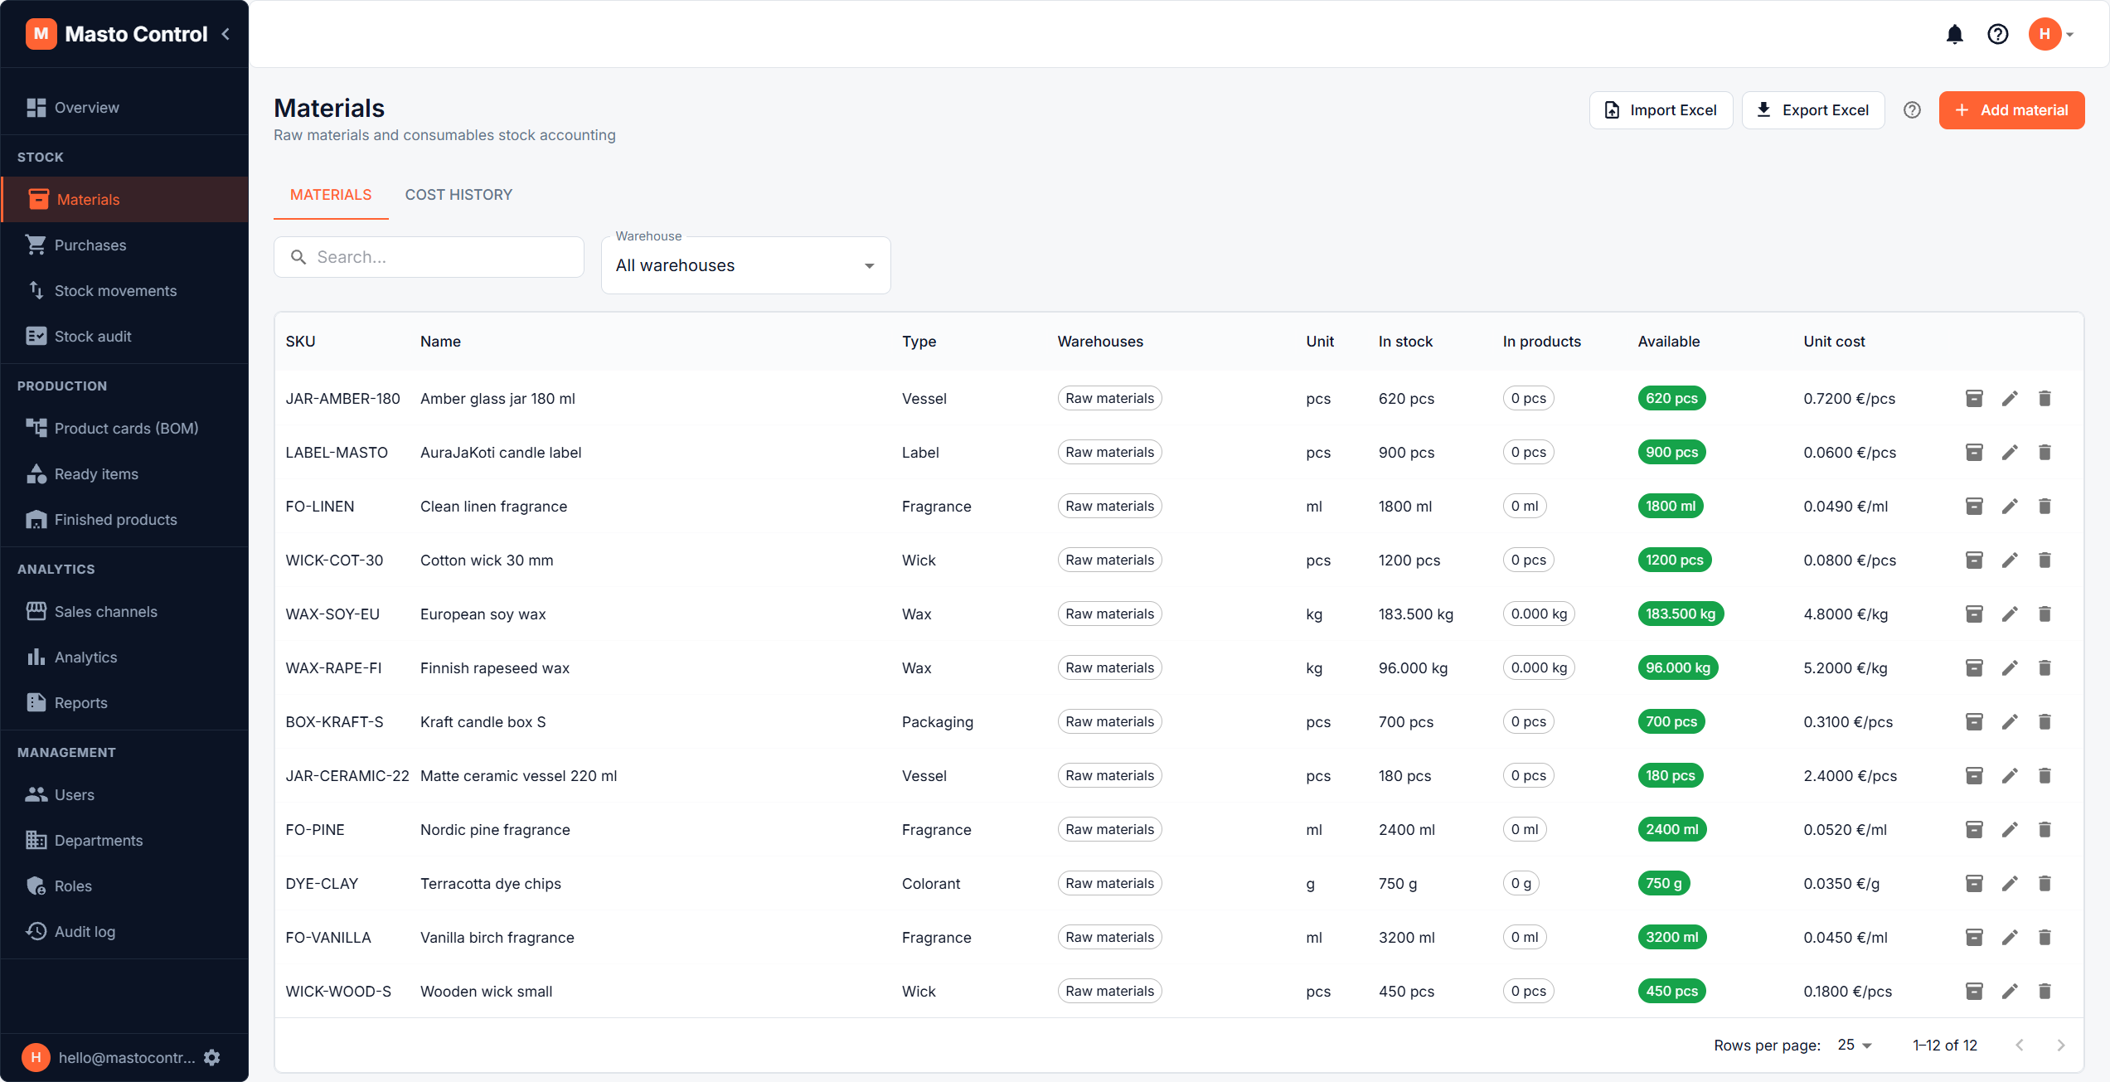This screenshot has width=2110, height=1082.
Task: Open Product cards (BOM)
Action: [x=124, y=429]
